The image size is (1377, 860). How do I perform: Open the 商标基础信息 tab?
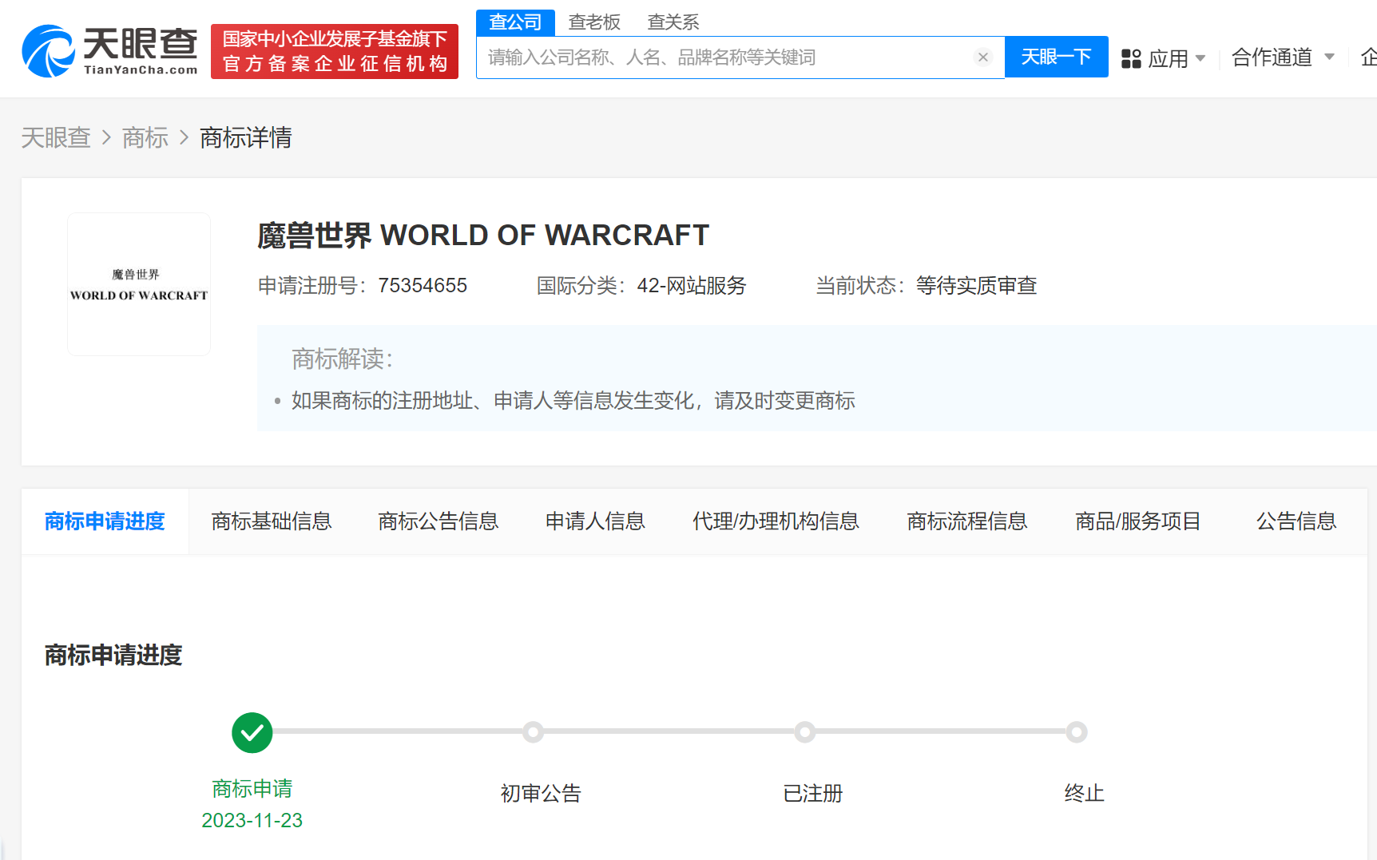pos(272,521)
